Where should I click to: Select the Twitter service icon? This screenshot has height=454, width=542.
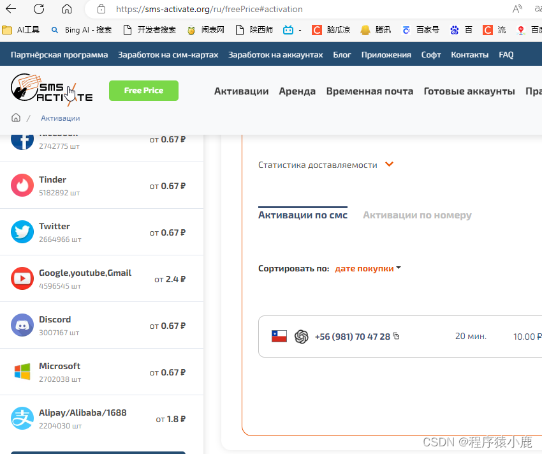click(22, 232)
